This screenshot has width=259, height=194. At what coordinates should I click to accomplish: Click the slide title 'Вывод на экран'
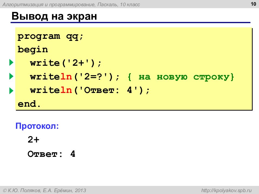(x=54, y=16)
